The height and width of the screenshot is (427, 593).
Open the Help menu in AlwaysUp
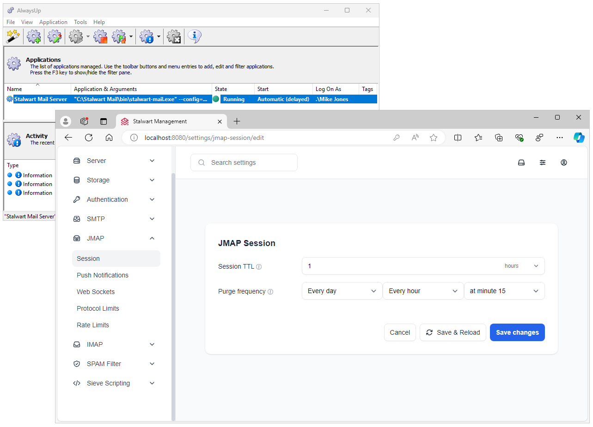coord(99,22)
